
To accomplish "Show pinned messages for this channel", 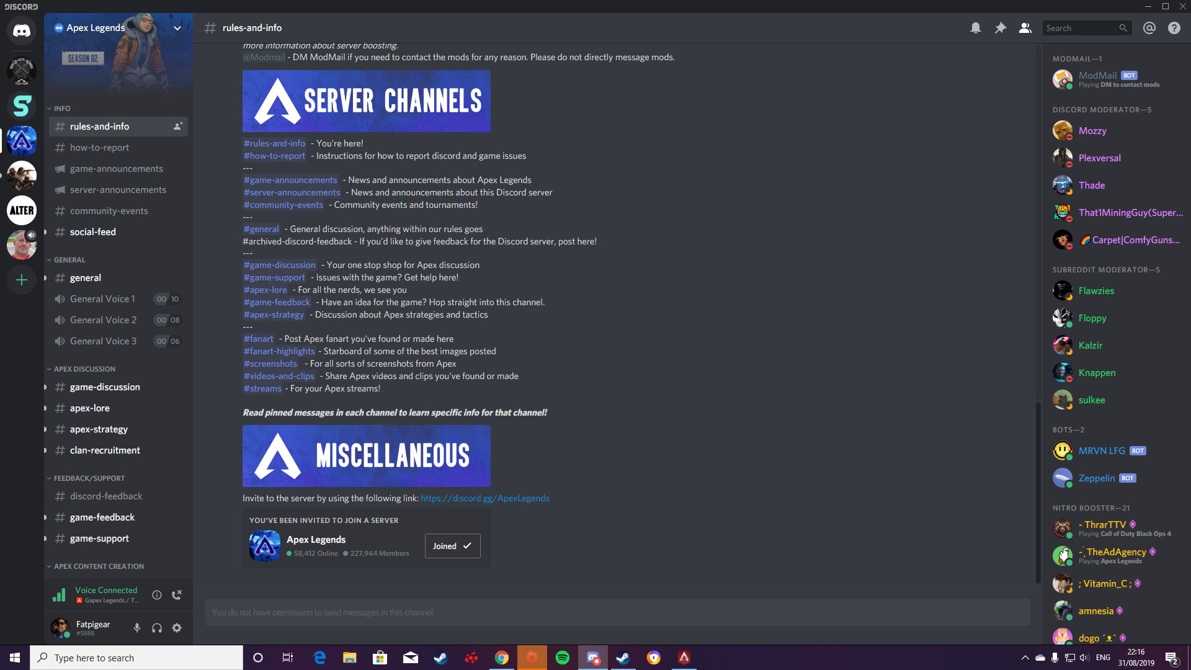I will [x=1000, y=28].
